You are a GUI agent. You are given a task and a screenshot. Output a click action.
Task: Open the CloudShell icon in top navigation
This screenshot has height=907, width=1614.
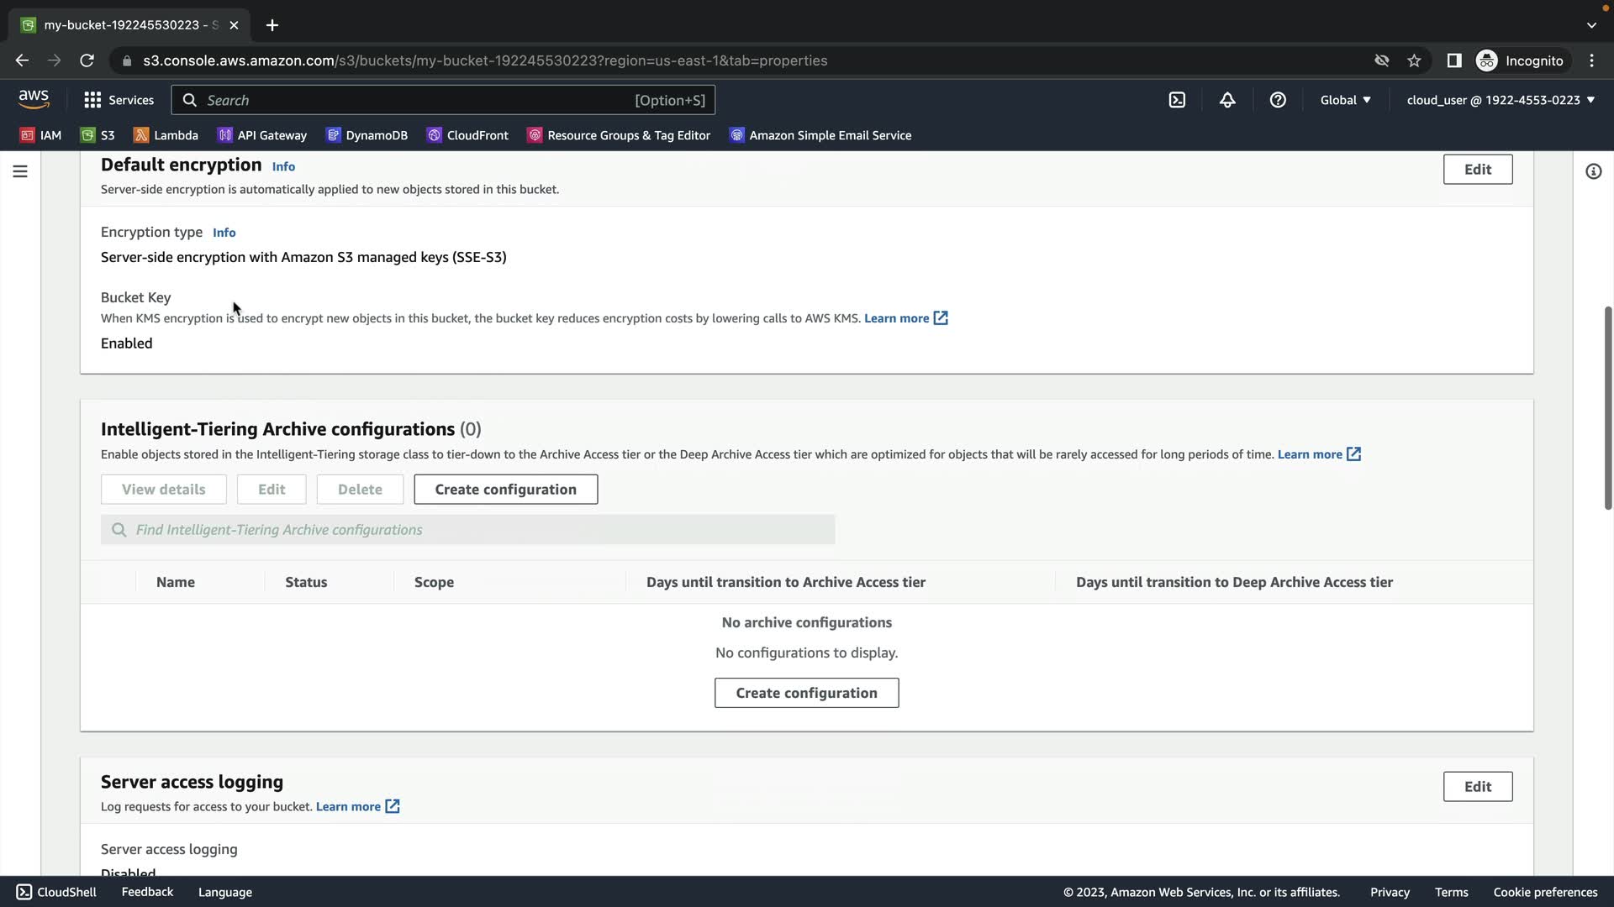[x=1177, y=100]
